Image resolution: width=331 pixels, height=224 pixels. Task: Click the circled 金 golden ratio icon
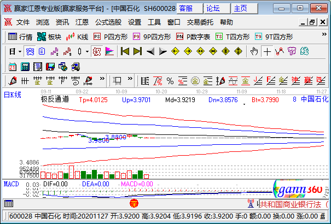(x=195, y=81)
